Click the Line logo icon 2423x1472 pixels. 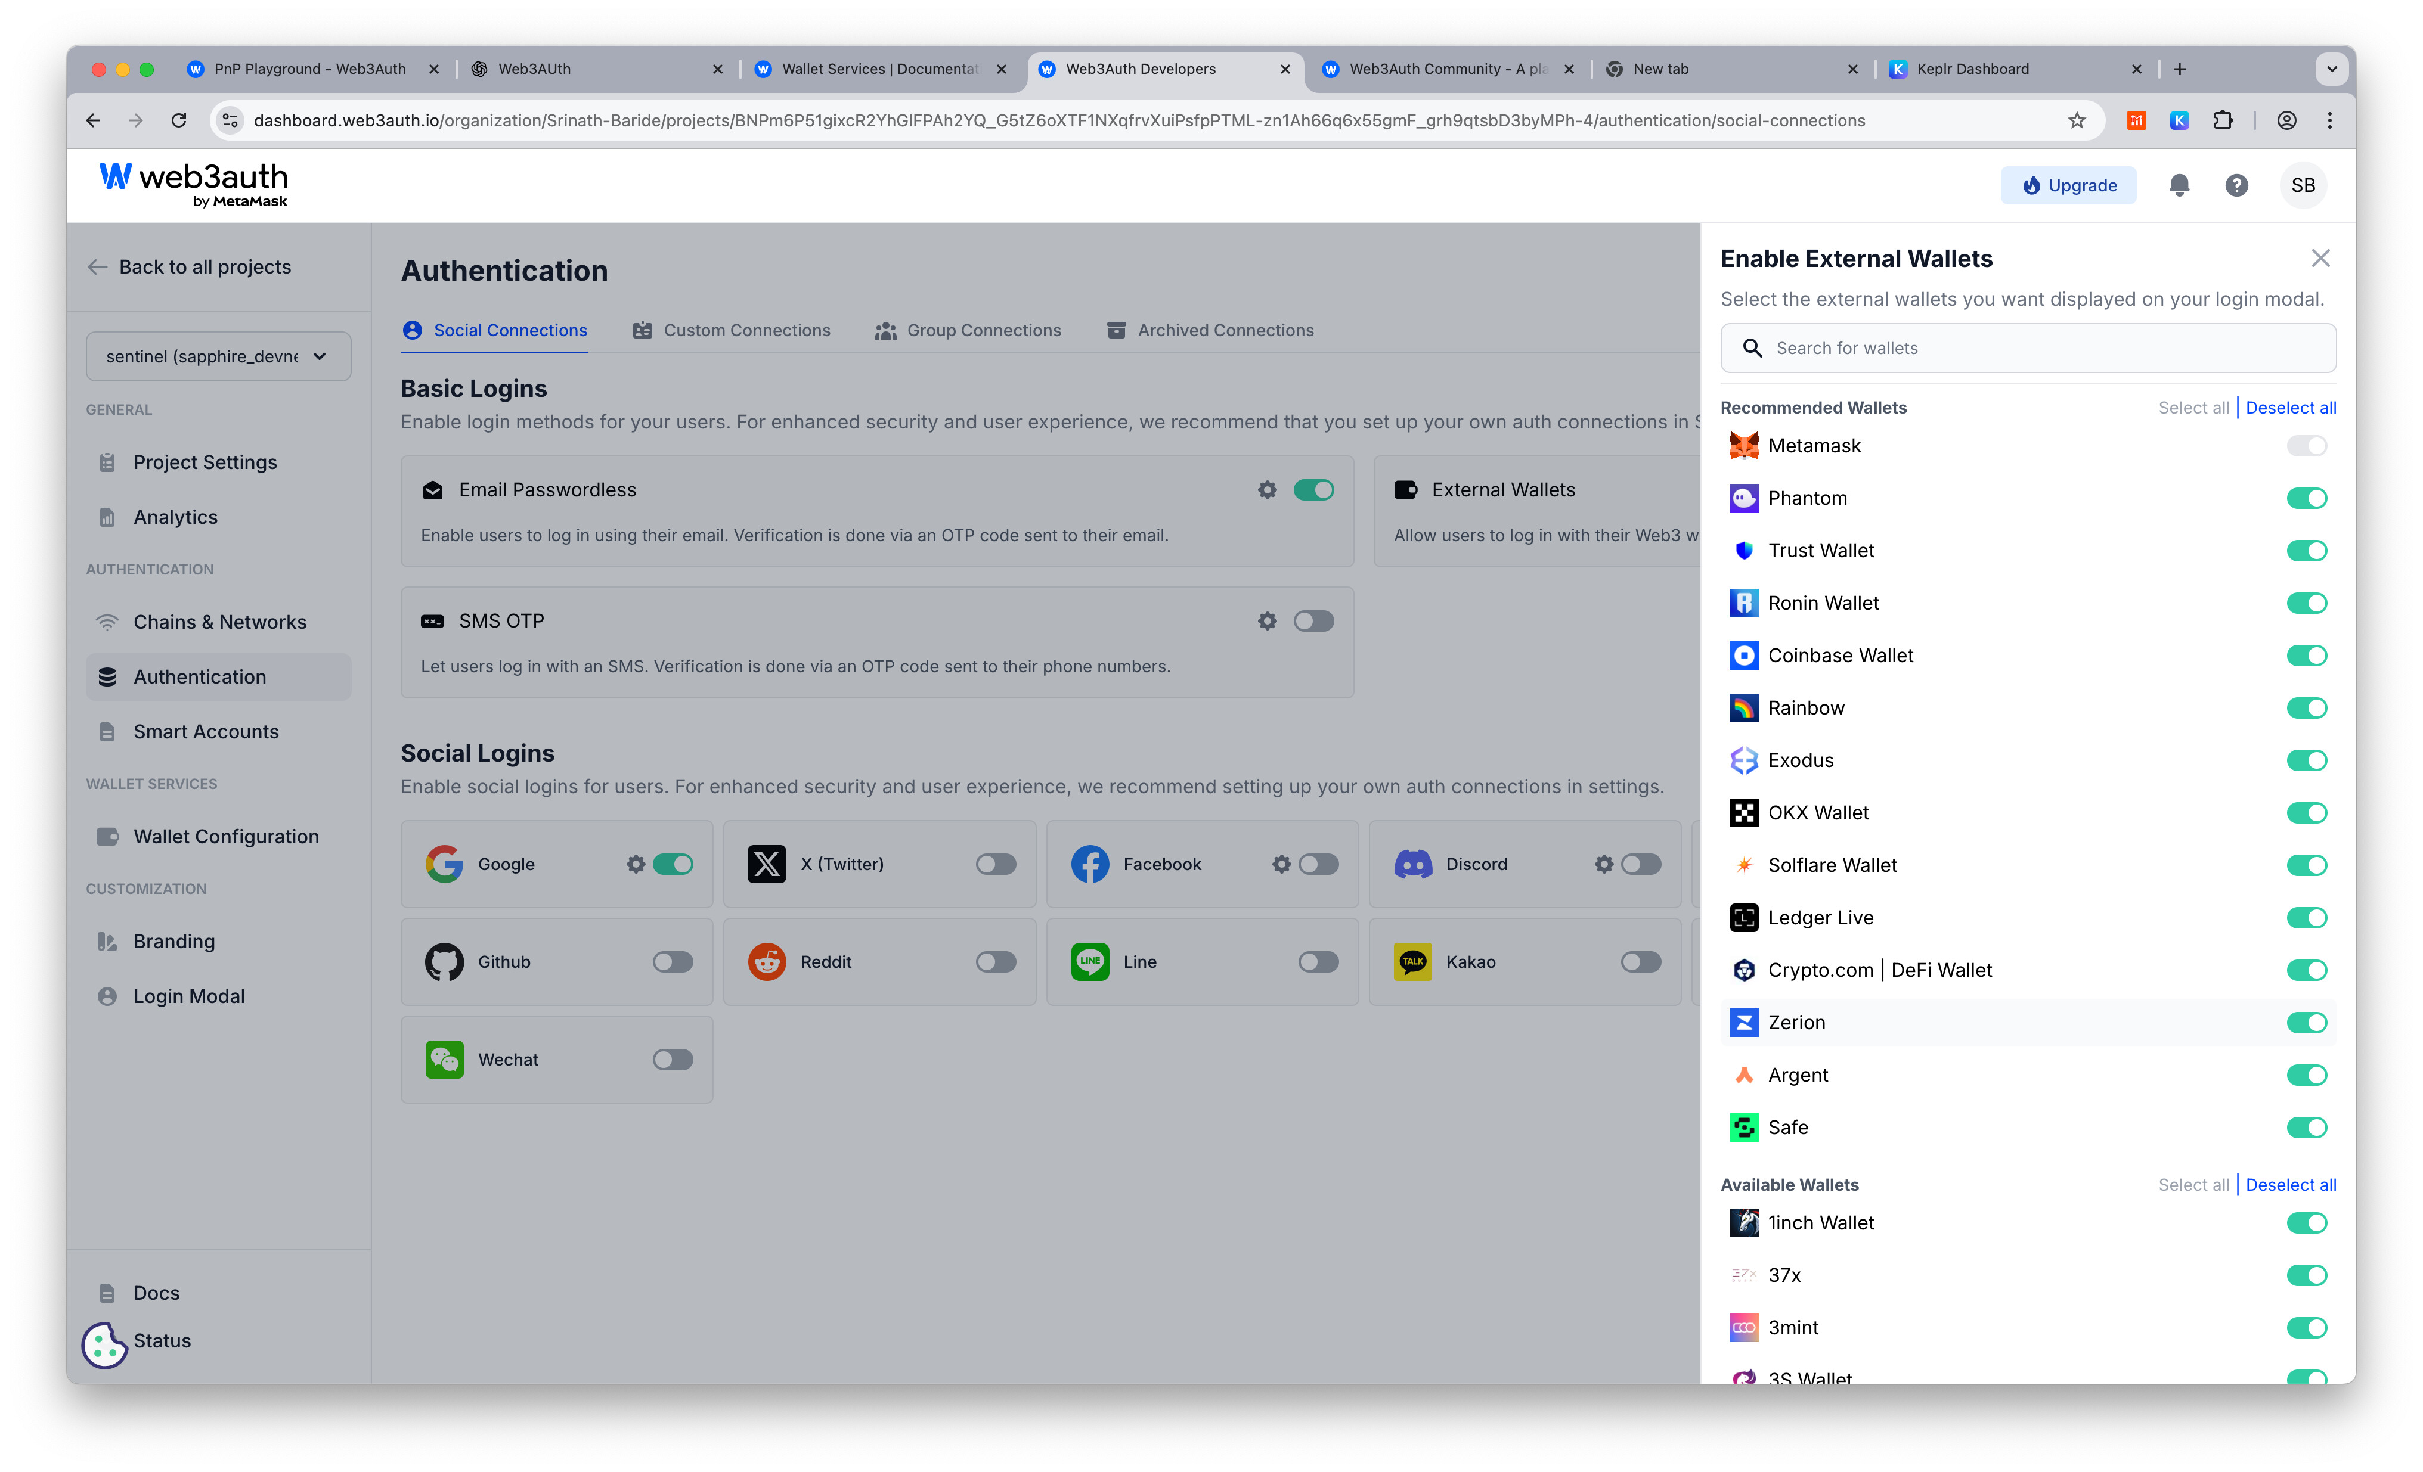(1089, 961)
